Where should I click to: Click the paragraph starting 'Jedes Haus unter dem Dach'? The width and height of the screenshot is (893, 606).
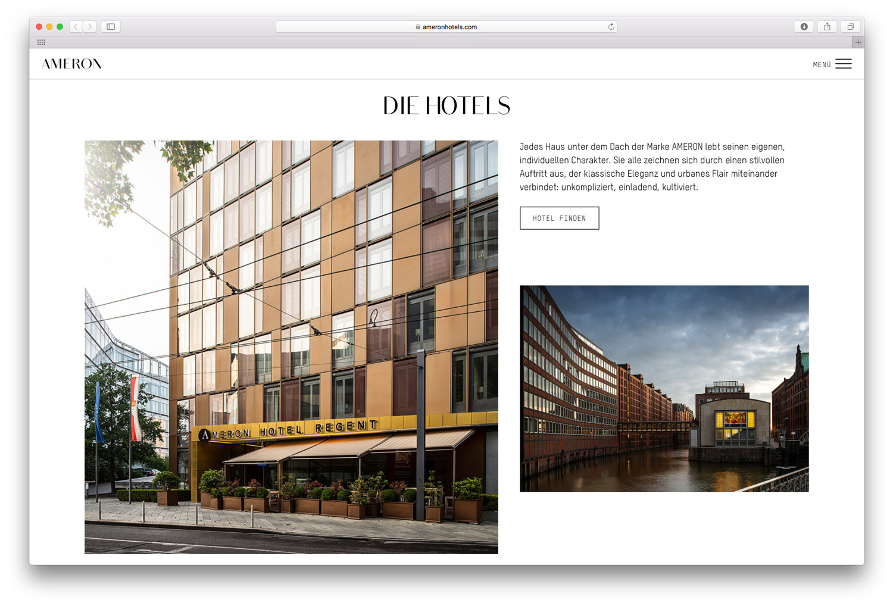tap(652, 167)
